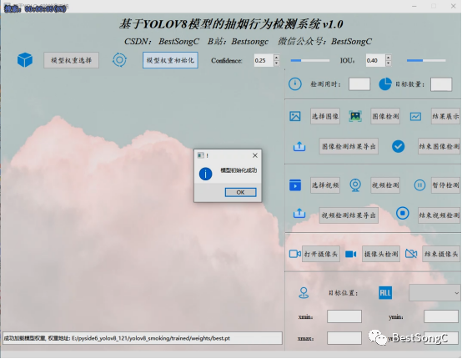This screenshot has height=359, width=462.
Task: Click the webcam icon beside 视频检测
Action: click(x=355, y=185)
